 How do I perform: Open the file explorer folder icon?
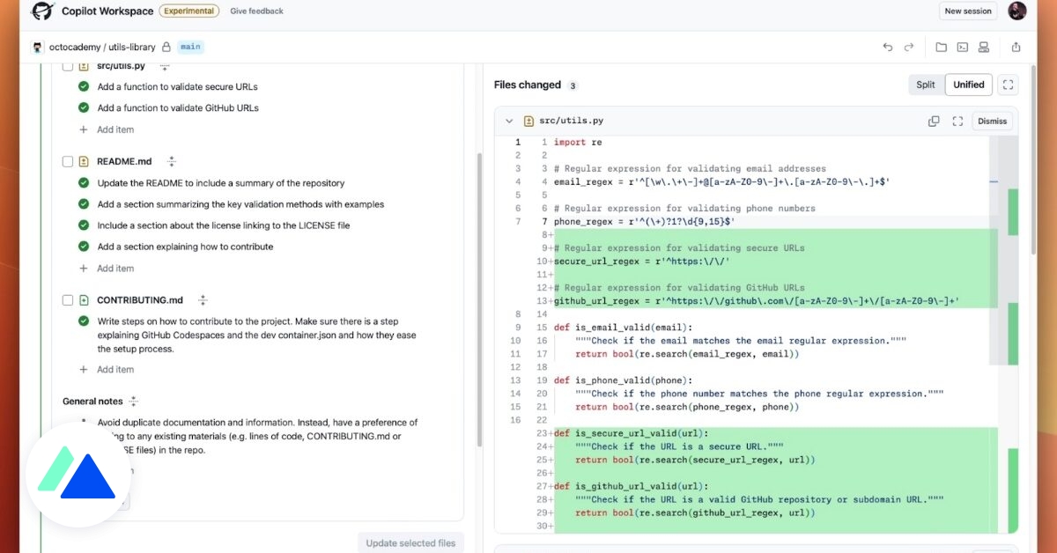941,47
